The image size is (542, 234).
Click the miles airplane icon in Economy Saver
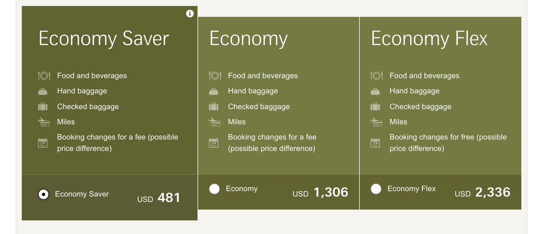click(43, 122)
